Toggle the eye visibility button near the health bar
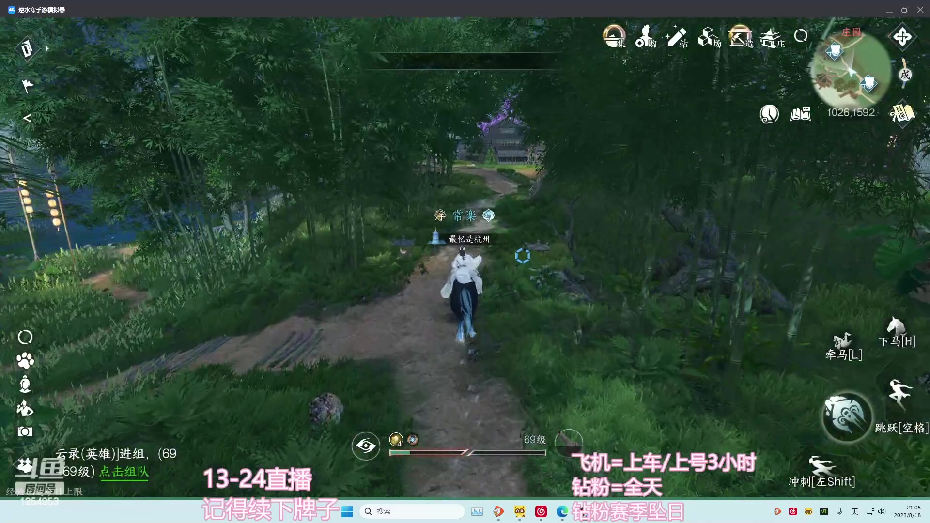This screenshot has width=930, height=523. tap(366, 446)
